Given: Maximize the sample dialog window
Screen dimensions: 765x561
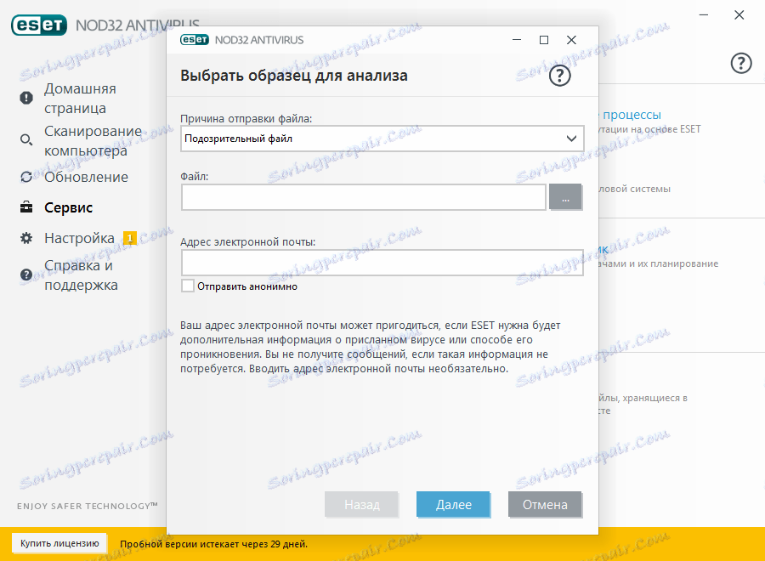Looking at the screenshot, I should (544, 40).
